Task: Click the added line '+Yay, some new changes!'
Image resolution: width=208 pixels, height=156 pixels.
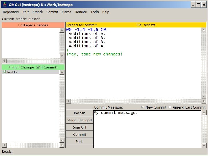Action: (94, 54)
